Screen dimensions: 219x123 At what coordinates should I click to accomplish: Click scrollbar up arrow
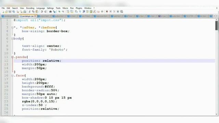[x=217, y=20]
